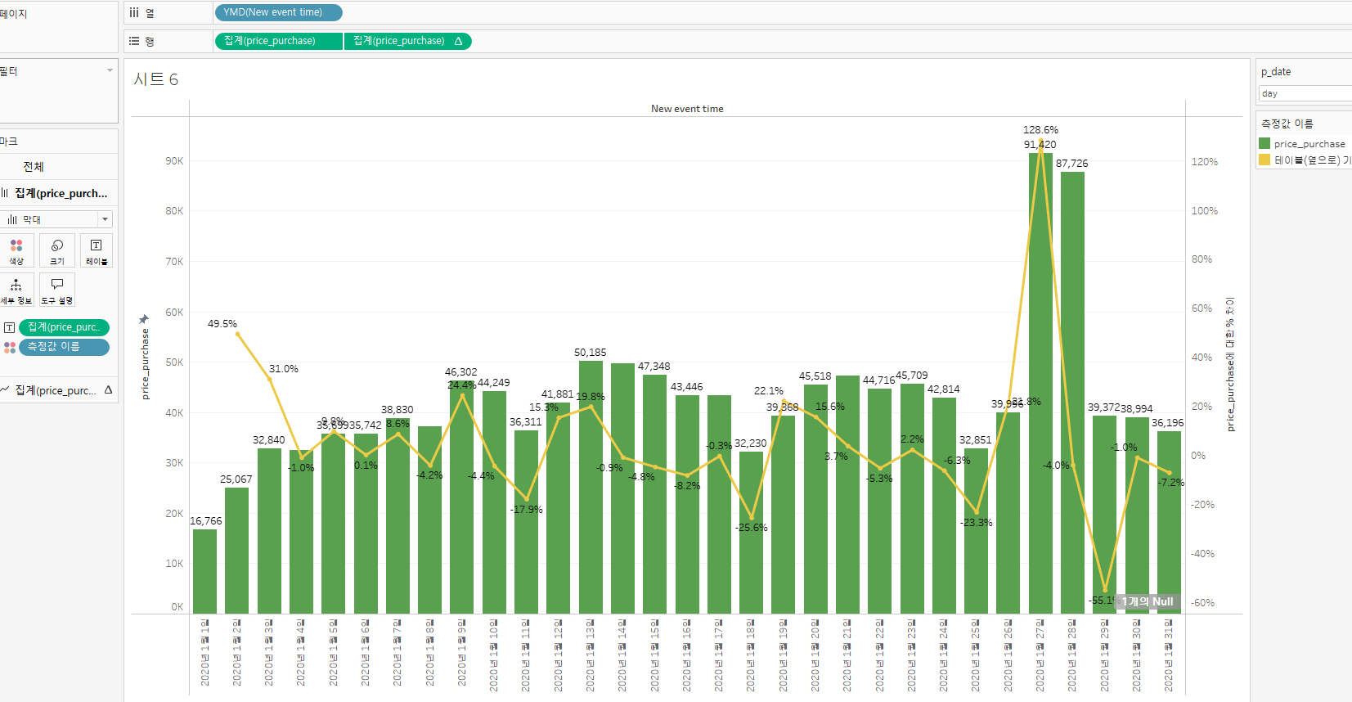Click the 36,196 bar label
The width and height of the screenshot is (1352, 702).
(1167, 423)
